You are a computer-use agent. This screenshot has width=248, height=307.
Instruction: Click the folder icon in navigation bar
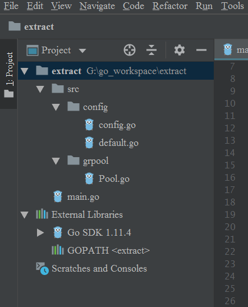coord(15,26)
